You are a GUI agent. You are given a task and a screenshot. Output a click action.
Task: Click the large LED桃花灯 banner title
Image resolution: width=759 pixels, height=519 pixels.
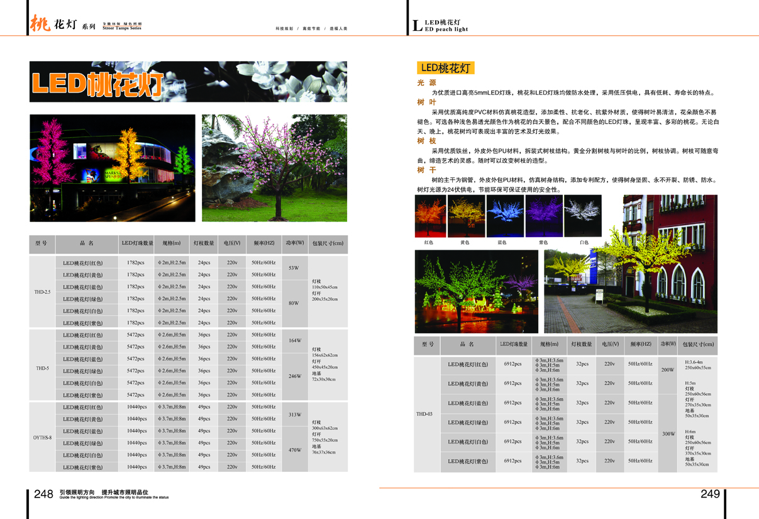97,82
